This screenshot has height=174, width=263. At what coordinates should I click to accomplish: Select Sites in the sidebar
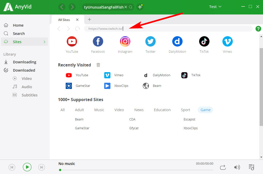pos(25,42)
